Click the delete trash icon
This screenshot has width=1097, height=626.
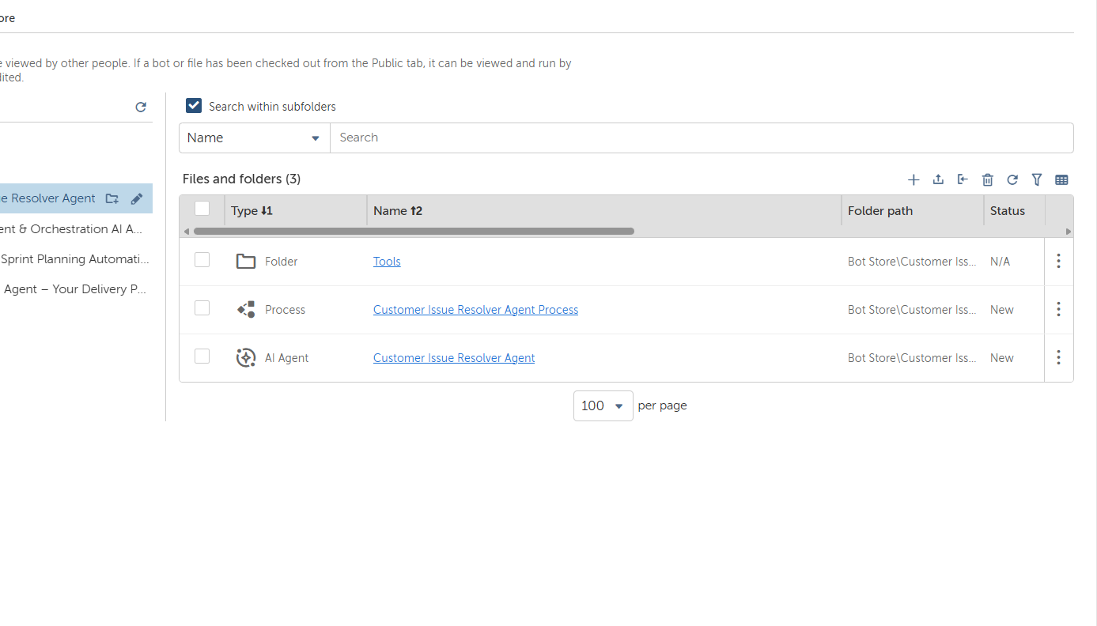[x=987, y=180]
